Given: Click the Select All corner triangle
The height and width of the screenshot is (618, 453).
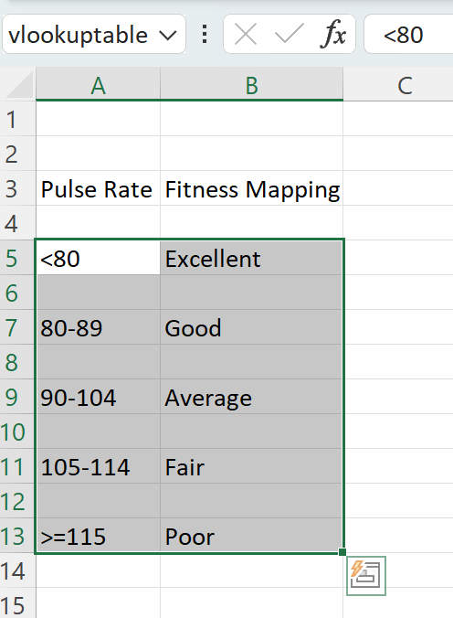Looking at the screenshot, I should tap(18, 84).
